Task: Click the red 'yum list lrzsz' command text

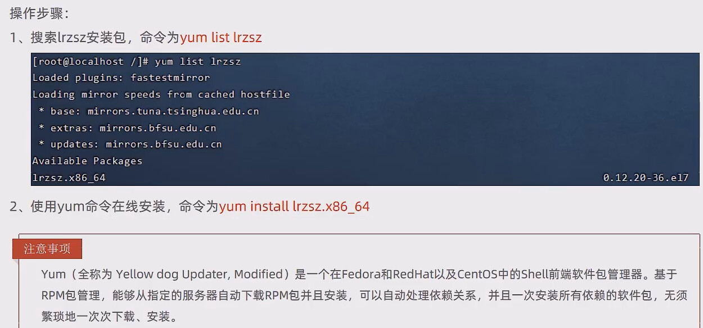Action: coord(221,38)
